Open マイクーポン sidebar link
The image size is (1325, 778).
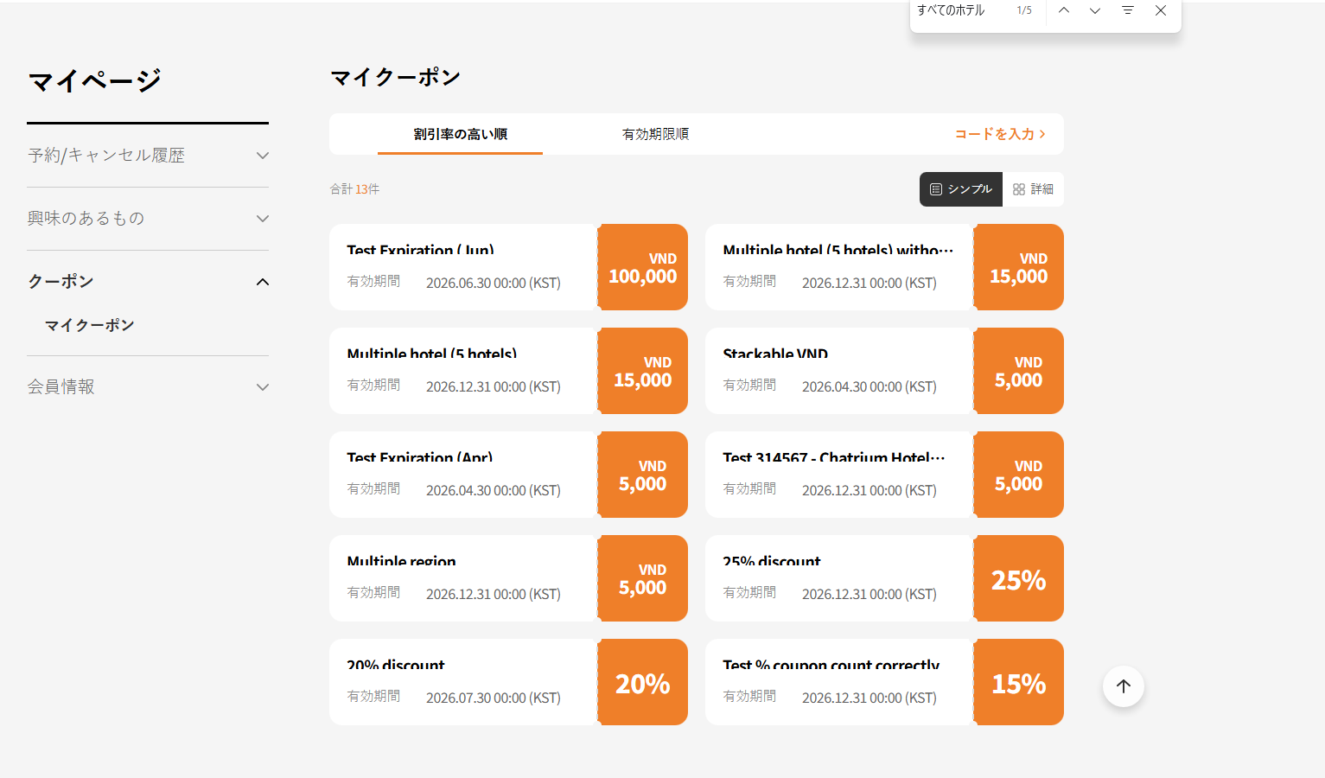[90, 325]
